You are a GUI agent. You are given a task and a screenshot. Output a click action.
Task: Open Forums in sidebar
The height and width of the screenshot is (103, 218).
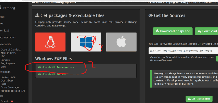[x=5, y=60]
